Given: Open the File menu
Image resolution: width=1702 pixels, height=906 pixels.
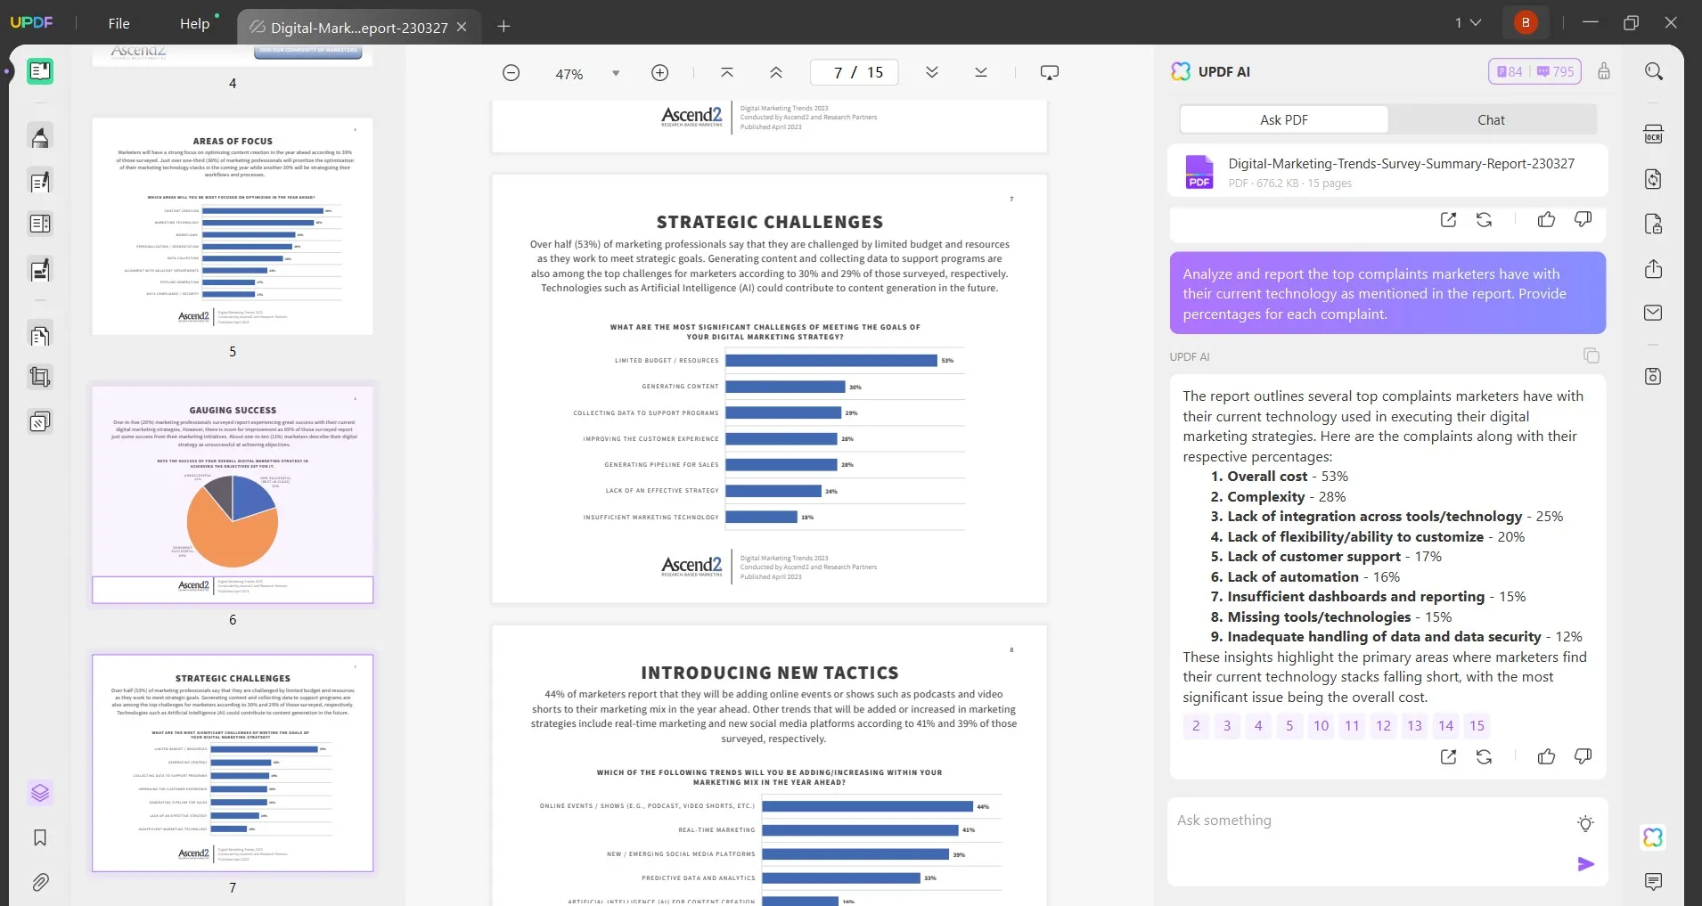Looking at the screenshot, I should tap(119, 23).
